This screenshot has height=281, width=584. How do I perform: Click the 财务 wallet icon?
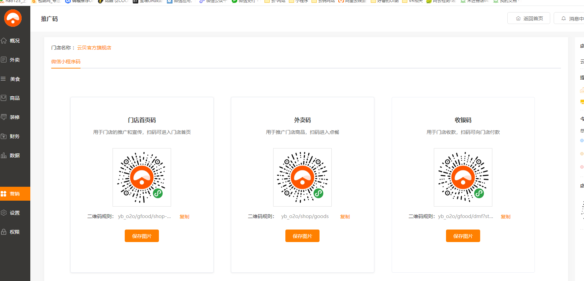[x=4, y=136]
